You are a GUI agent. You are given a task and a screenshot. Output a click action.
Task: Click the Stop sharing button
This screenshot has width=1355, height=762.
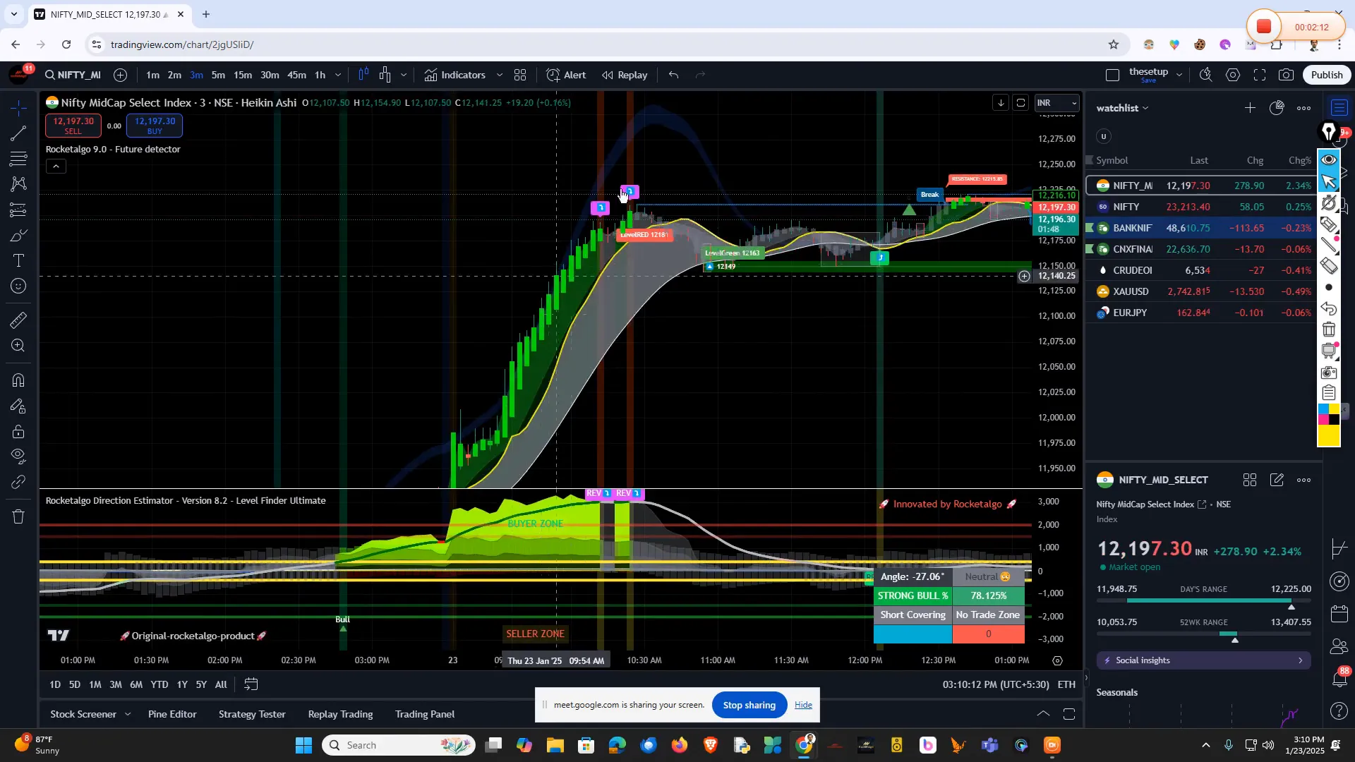pyautogui.click(x=749, y=705)
